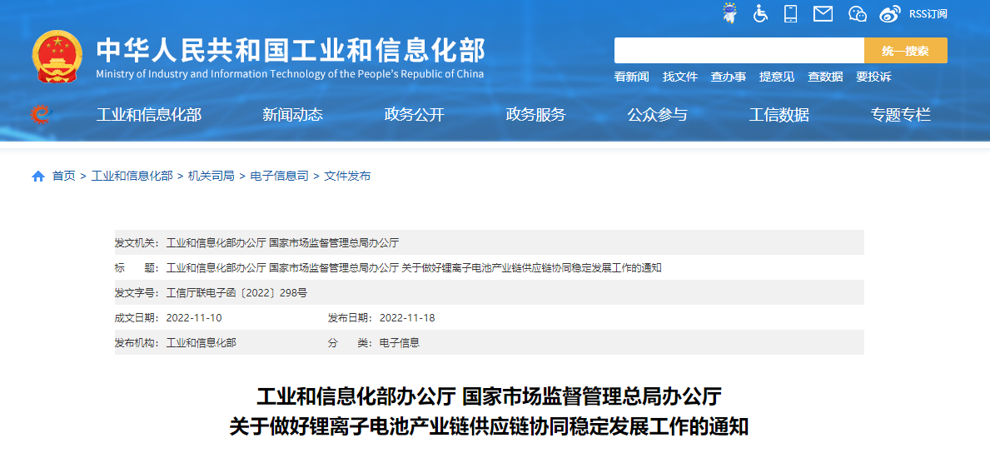Image resolution: width=990 pixels, height=458 pixels.
Task: Click the 标题 row title text
Action: pos(414,268)
